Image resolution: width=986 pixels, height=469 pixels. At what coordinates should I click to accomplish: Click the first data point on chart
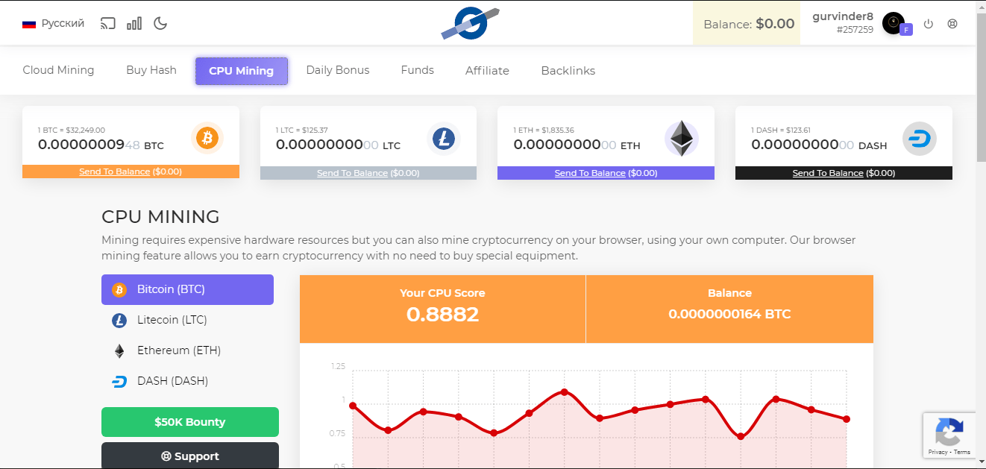[353, 406]
